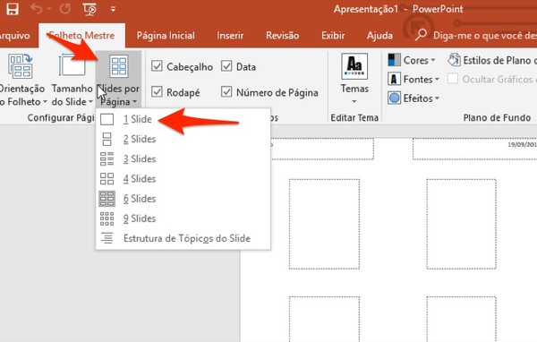Screen dimensions: 537x342
Task: Choose Estrutura de Tópicos do Slide
Action: point(183,238)
